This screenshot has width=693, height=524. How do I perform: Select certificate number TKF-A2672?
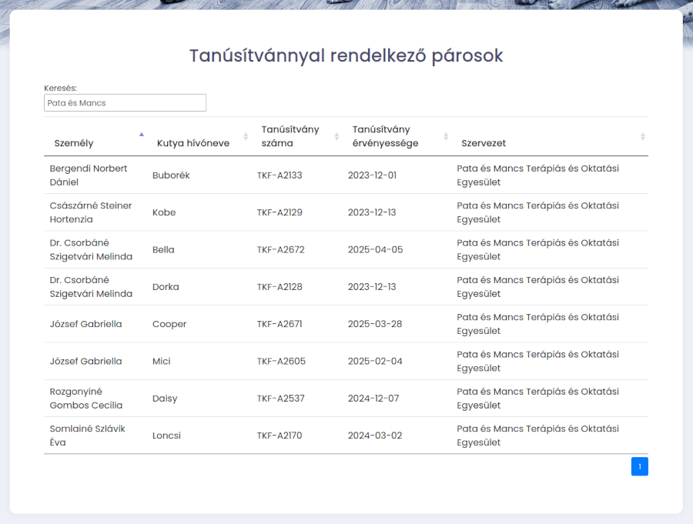pyautogui.click(x=281, y=249)
